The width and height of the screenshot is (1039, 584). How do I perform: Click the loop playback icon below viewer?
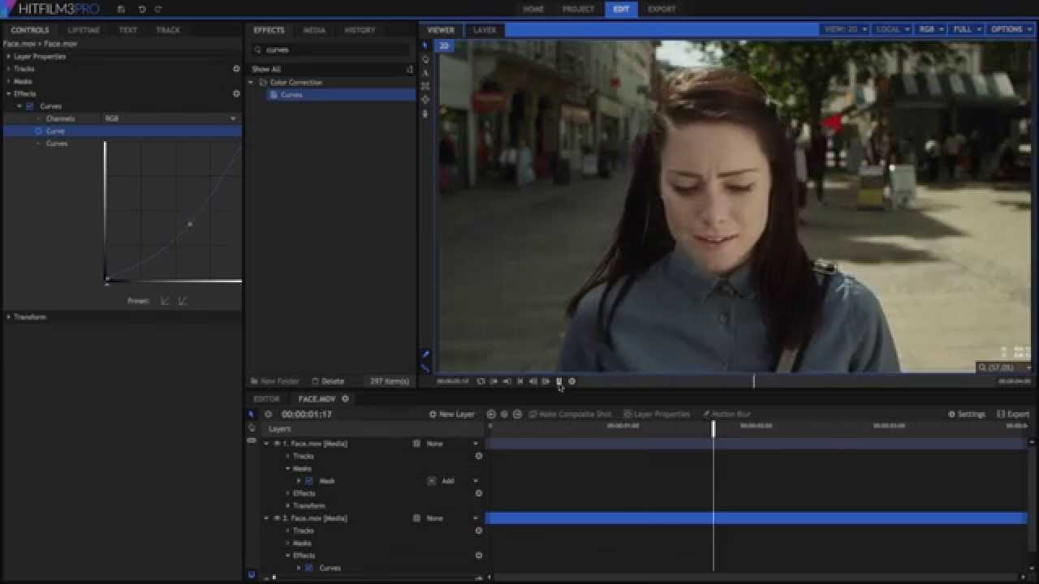coord(481,381)
